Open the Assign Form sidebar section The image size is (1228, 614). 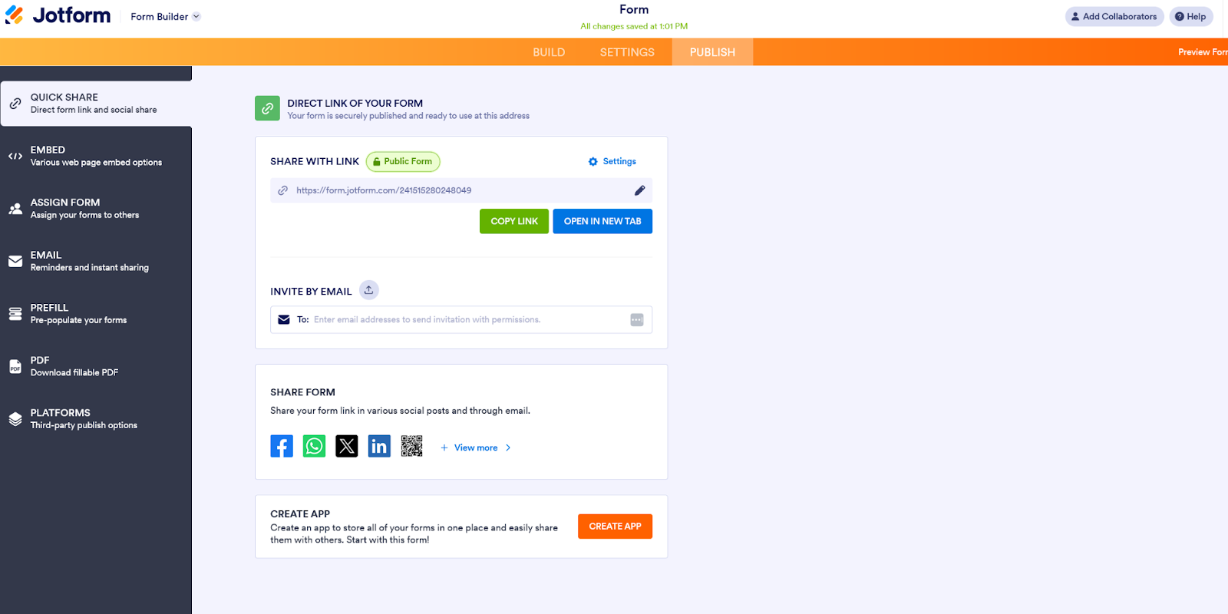(x=96, y=209)
